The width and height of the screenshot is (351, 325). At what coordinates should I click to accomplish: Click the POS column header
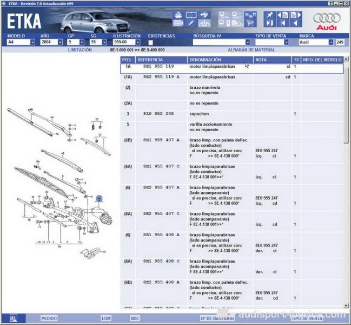[x=128, y=60]
